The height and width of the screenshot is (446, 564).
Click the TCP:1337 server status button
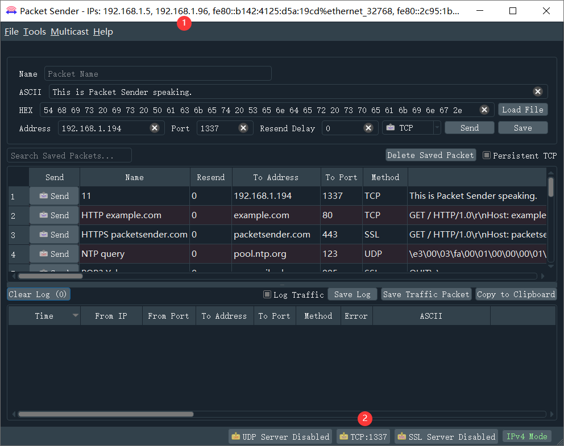pos(363,437)
